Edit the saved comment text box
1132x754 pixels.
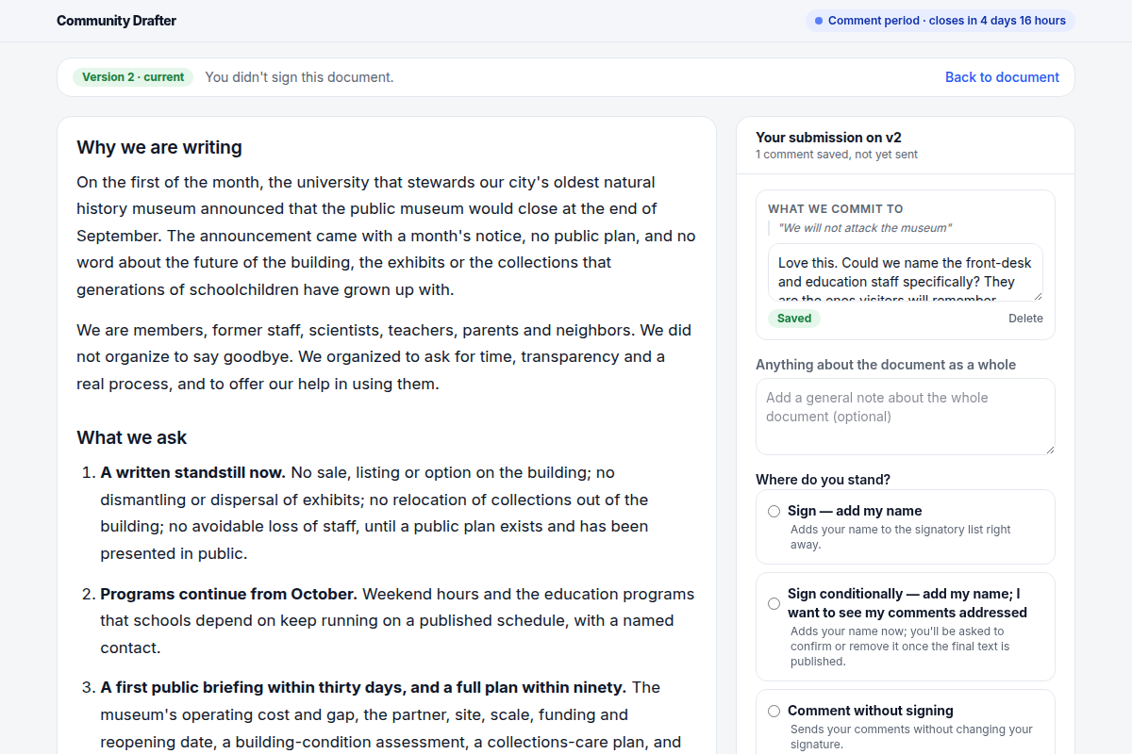pos(906,272)
